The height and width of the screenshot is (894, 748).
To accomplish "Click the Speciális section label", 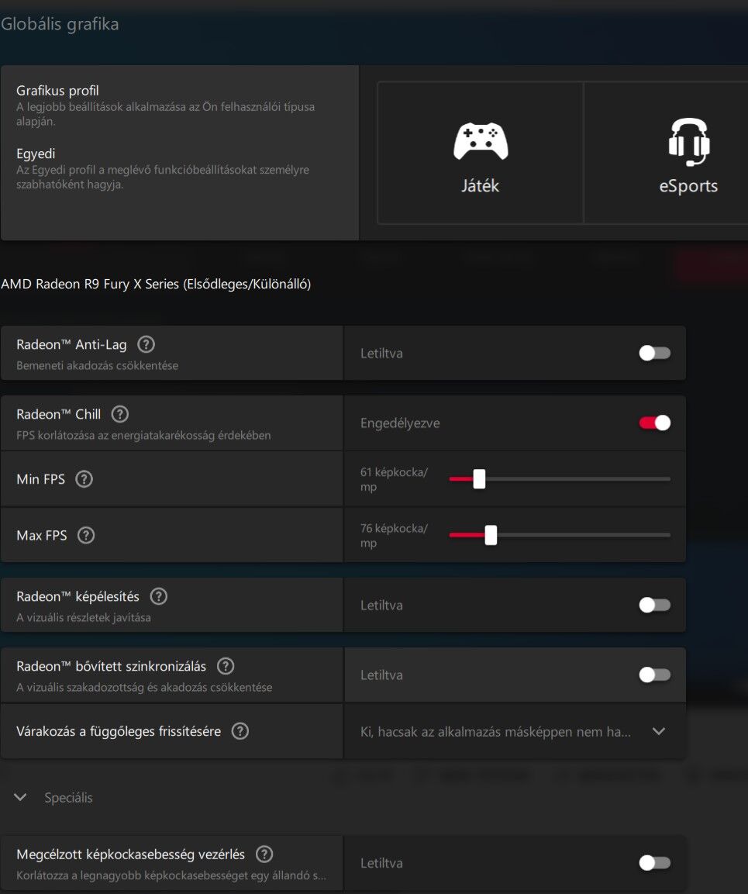I will [x=68, y=798].
